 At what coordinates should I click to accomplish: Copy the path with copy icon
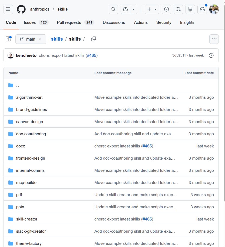(x=94, y=39)
